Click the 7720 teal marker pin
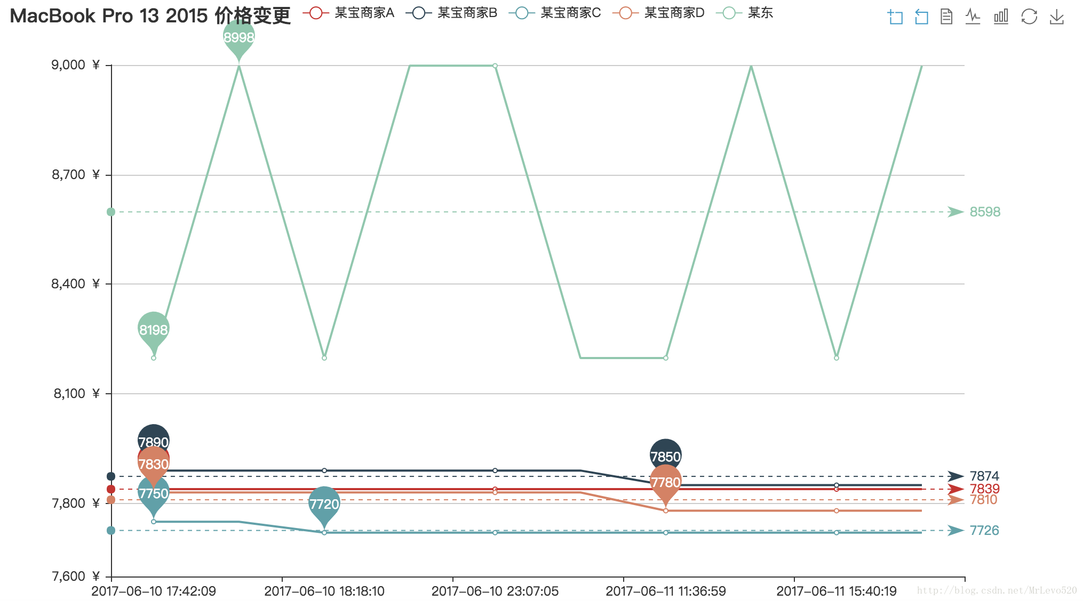Viewport: 1083px width, 601px height. 324,505
